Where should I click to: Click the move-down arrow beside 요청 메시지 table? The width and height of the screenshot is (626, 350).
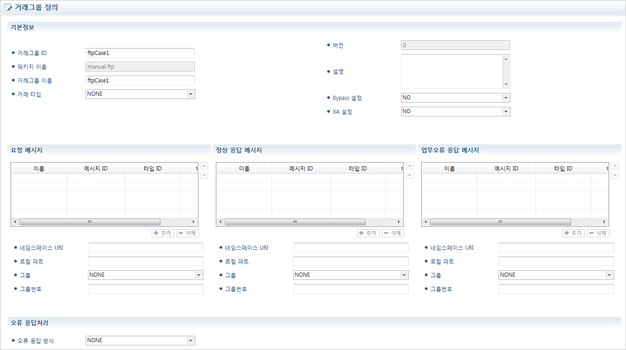point(204,175)
